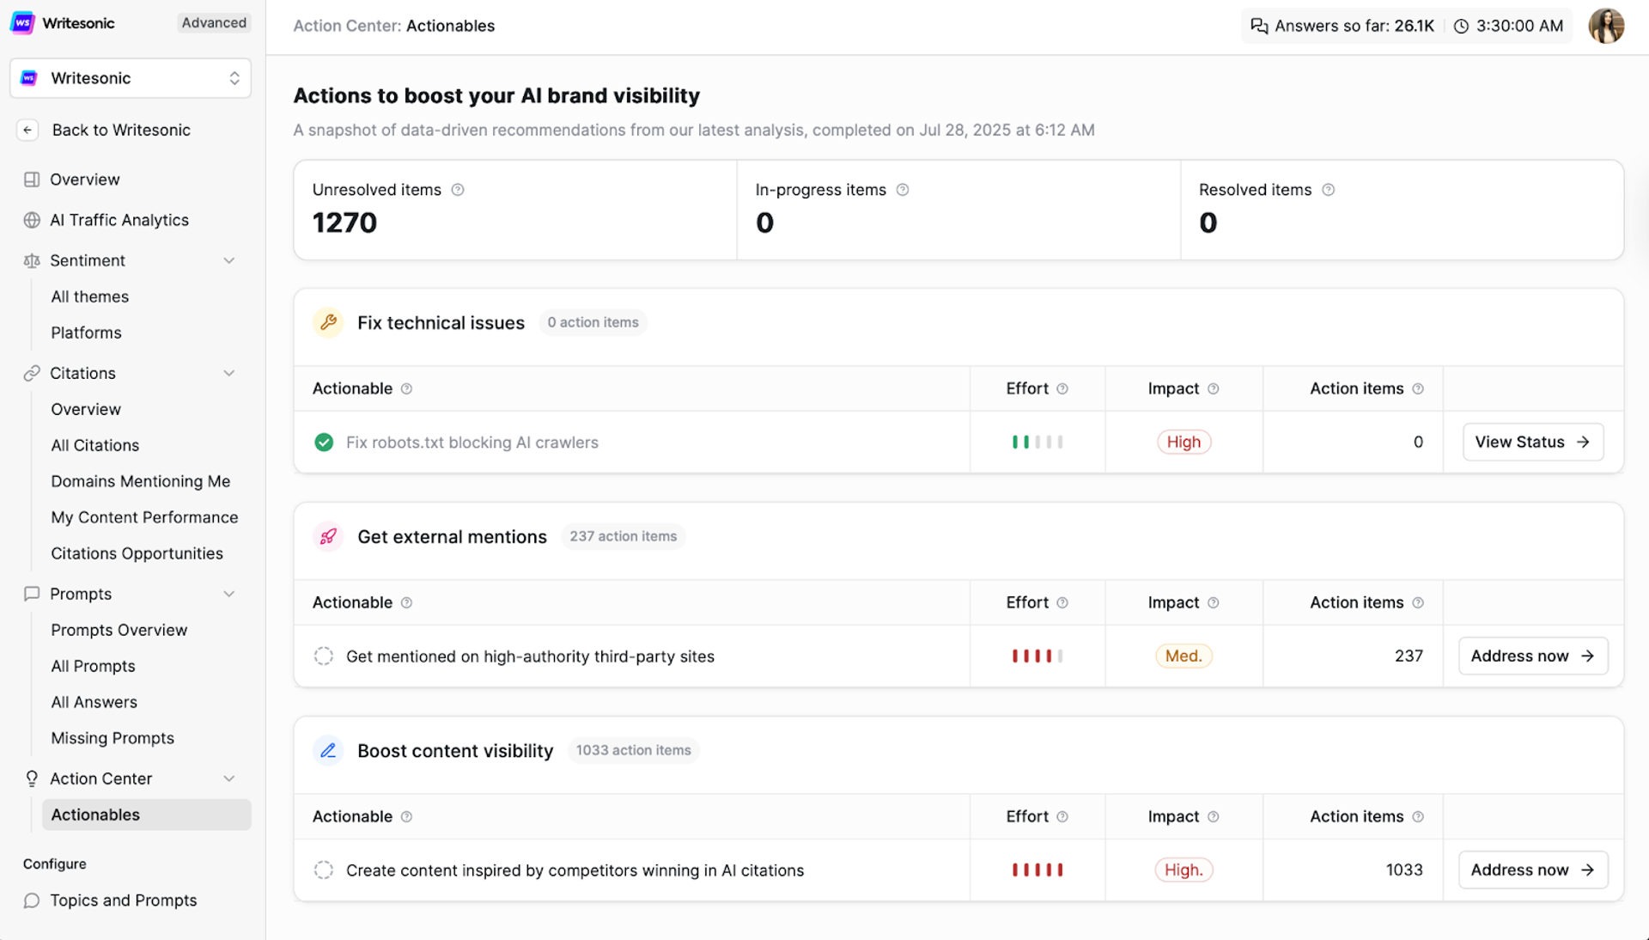Image resolution: width=1649 pixels, height=940 pixels.
Task: Click the info icon next to Unresolved items
Action: [x=458, y=190]
